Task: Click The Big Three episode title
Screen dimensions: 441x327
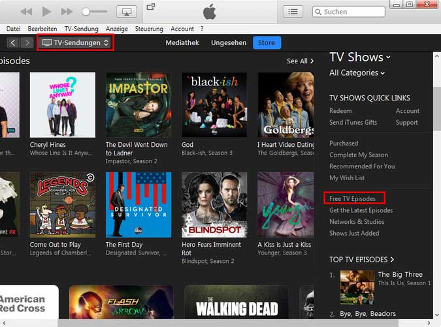Action: point(400,275)
